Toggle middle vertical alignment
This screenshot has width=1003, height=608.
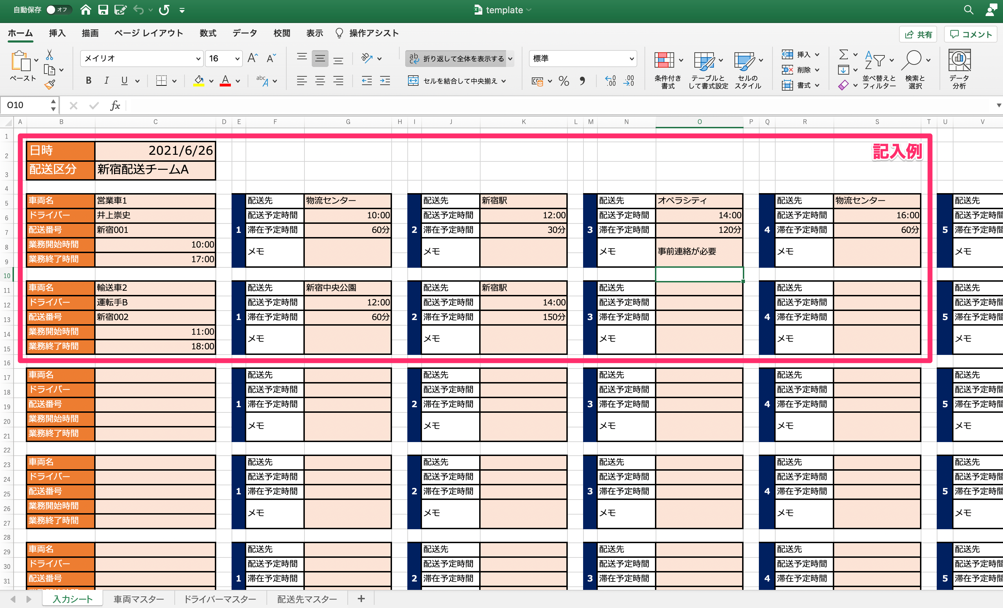click(x=320, y=58)
